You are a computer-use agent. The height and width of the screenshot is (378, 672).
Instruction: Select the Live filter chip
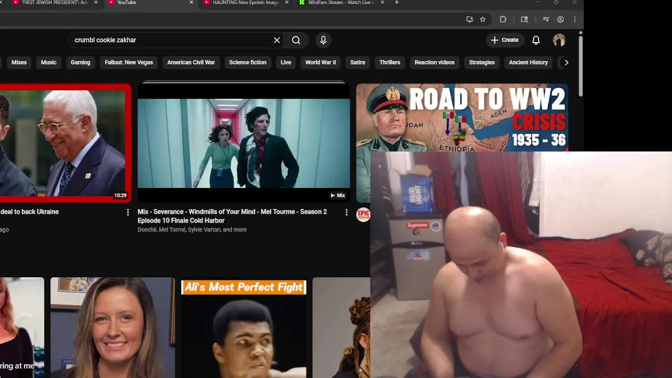(286, 62)
